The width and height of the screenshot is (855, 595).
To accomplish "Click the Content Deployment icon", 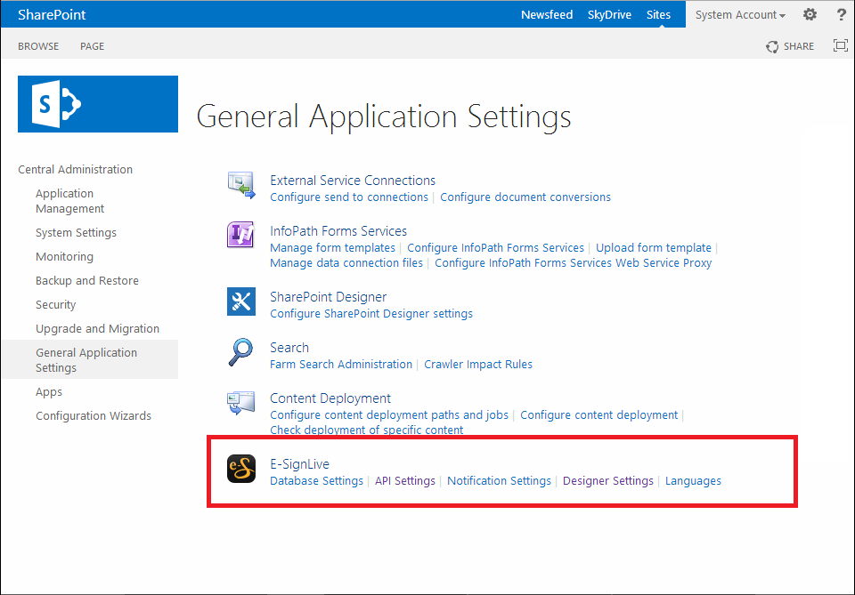I will 241,404.
